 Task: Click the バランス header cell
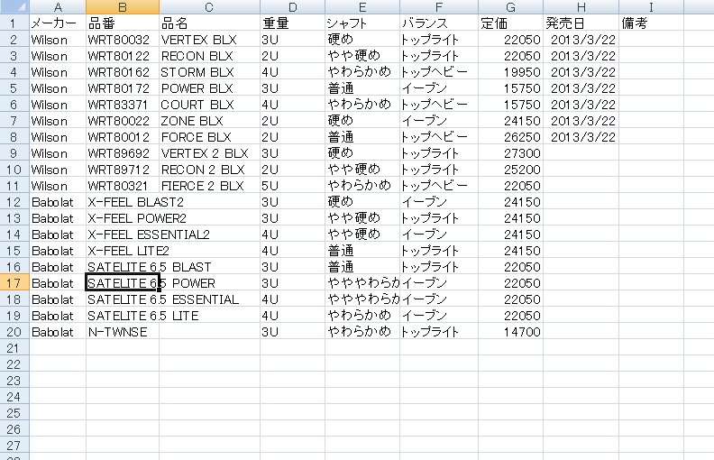click(x=439, y=23)
